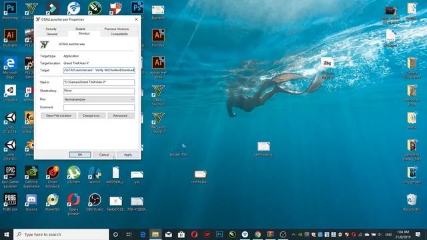Select the GeForce Experience desktop icon
This screenshot has height=240, width=427.
coord(31,177)
